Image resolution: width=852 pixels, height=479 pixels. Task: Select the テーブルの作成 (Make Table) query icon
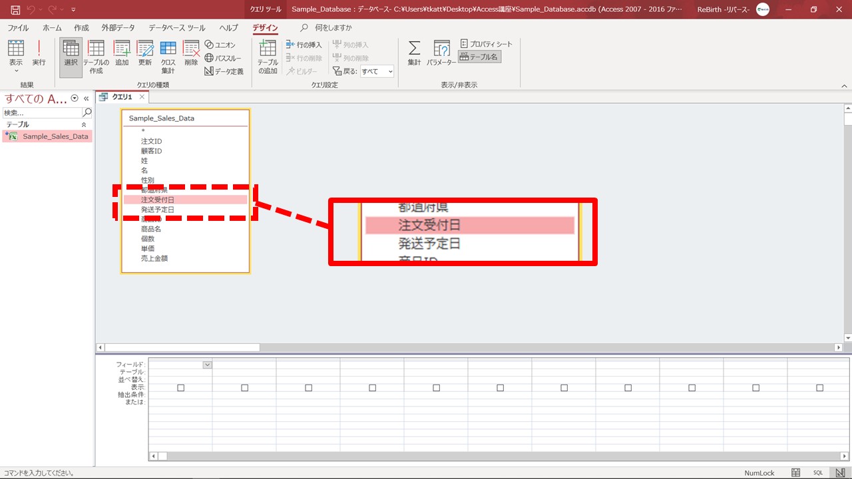(97, 55)
